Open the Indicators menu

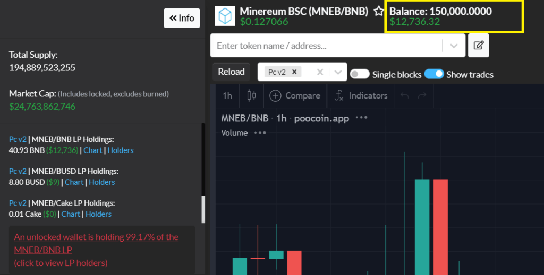[361, 95]
